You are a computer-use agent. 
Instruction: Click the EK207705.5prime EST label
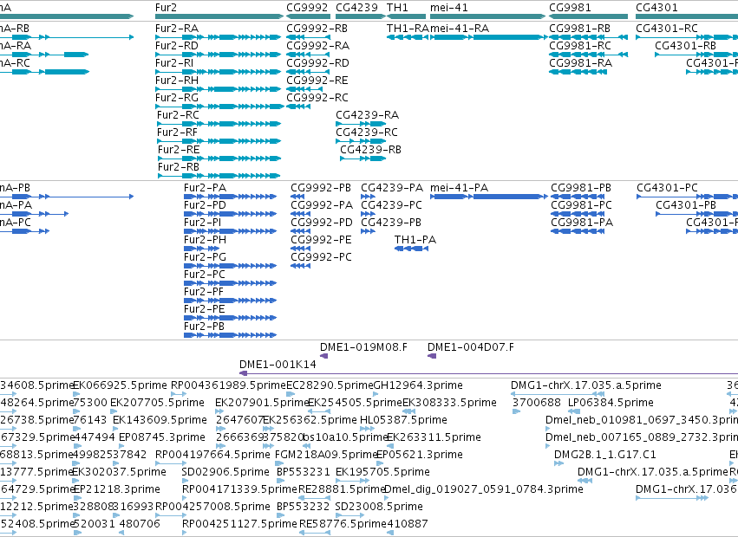point(157,403)
